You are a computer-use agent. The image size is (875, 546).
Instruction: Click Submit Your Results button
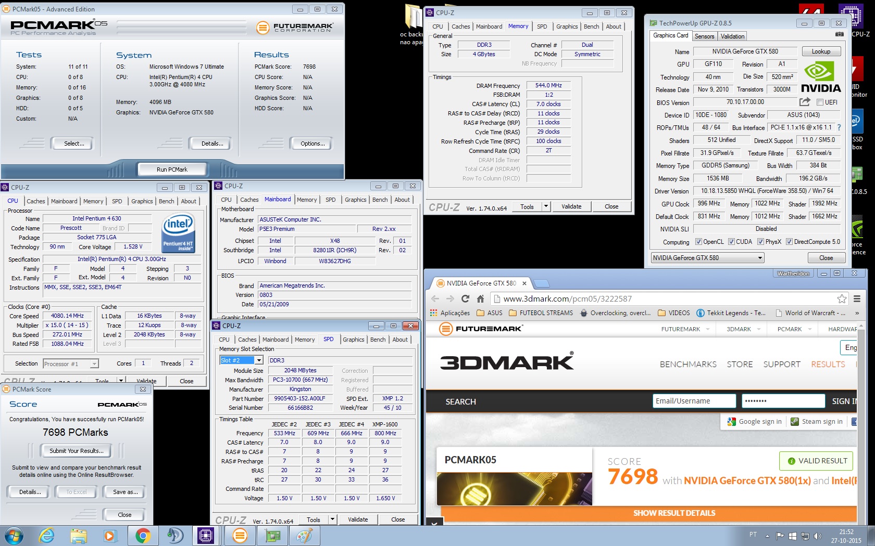[77, 451]
